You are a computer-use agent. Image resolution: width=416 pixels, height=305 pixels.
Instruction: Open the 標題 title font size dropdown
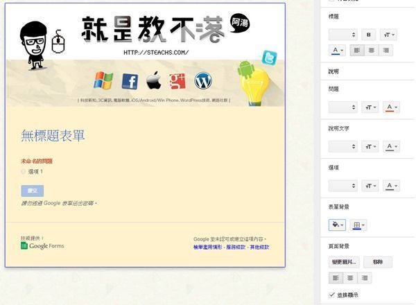pos(389,35)
